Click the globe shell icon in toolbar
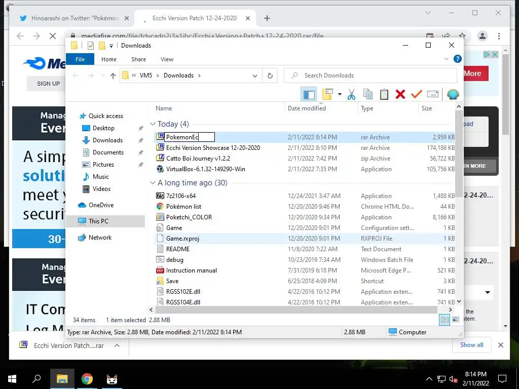This screenshot has width=519, height=389. [x=453, y=94]
